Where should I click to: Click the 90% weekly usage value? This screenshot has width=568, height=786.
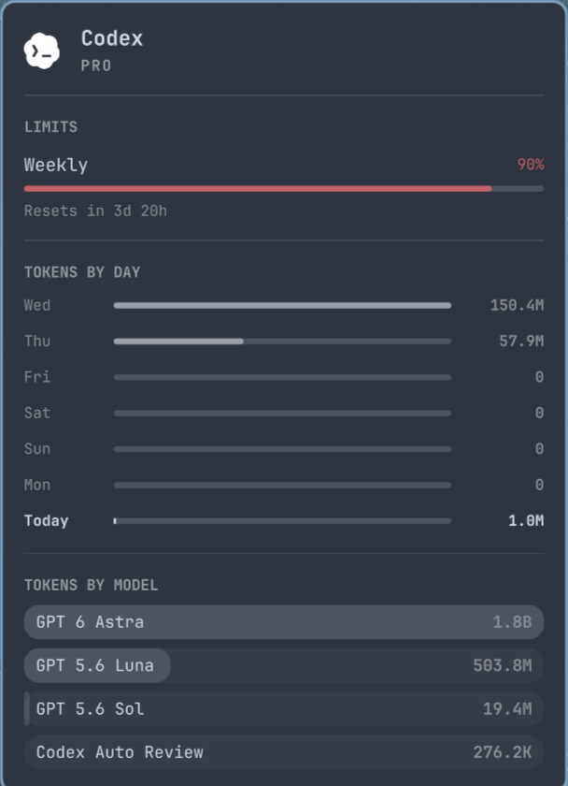(531, 165)
